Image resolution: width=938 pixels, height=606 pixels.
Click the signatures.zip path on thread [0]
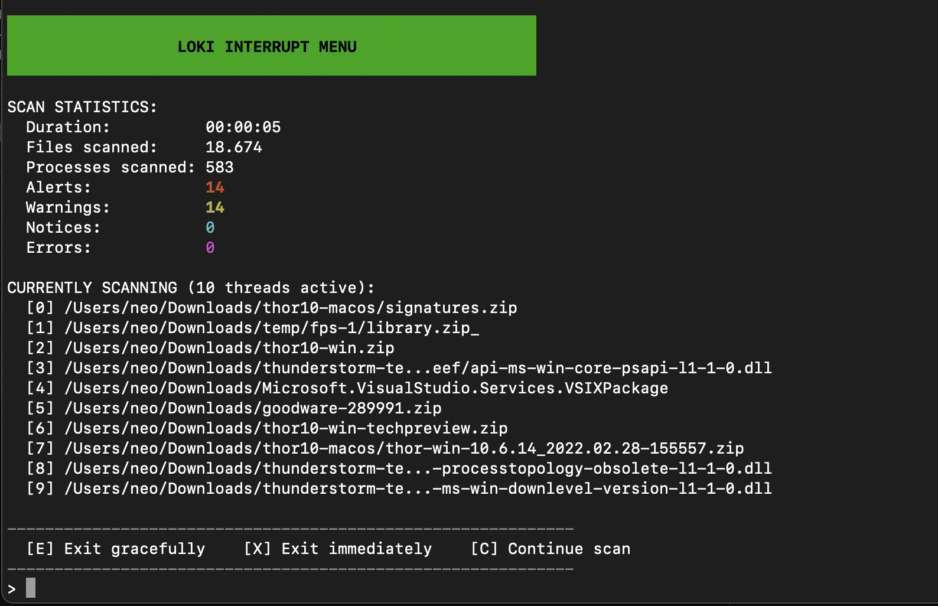[x=291, y=308]
